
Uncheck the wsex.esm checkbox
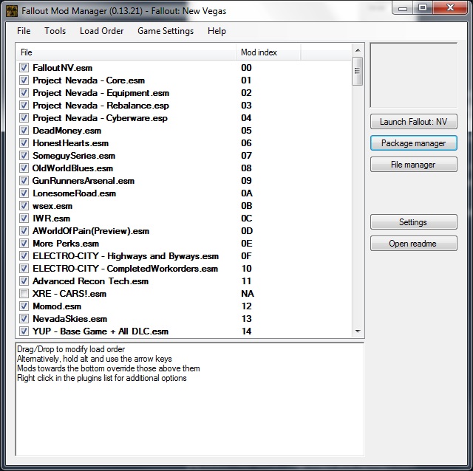coord(24,206)
